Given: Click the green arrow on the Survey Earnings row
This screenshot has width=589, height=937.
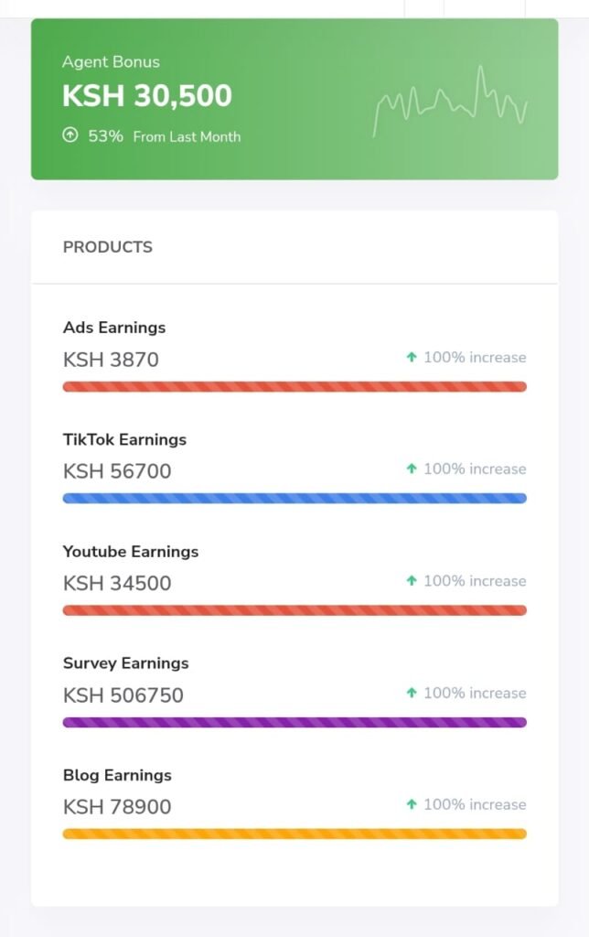Looking at the screenshot, I should coord(411,694).
